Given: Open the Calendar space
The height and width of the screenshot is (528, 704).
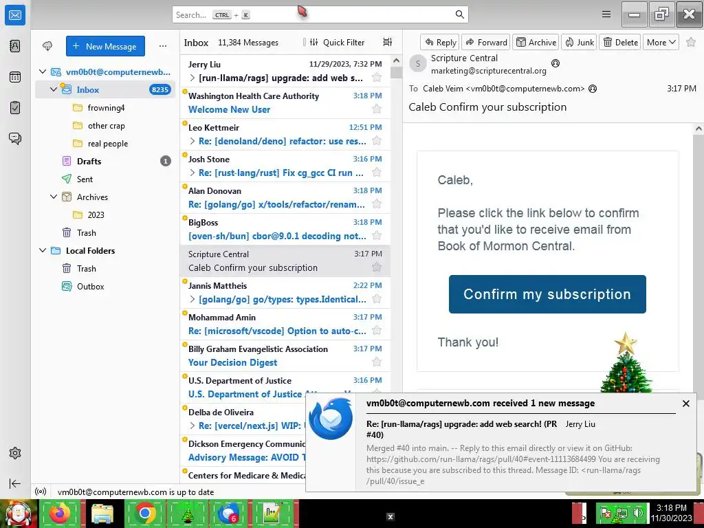Looking at the screenshot, I should click(x=15, y=77).
